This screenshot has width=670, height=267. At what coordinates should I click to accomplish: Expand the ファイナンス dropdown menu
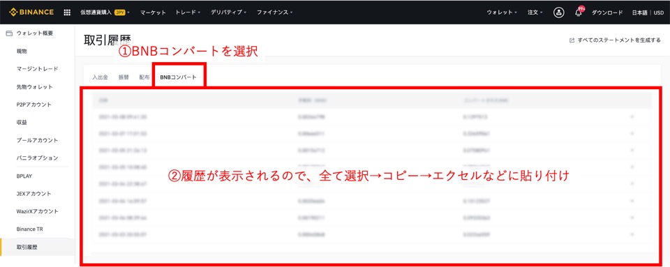(275, 13)
